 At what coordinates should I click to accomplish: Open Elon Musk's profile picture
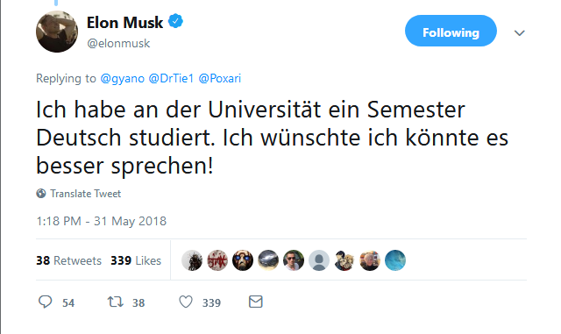coord(57,32)
